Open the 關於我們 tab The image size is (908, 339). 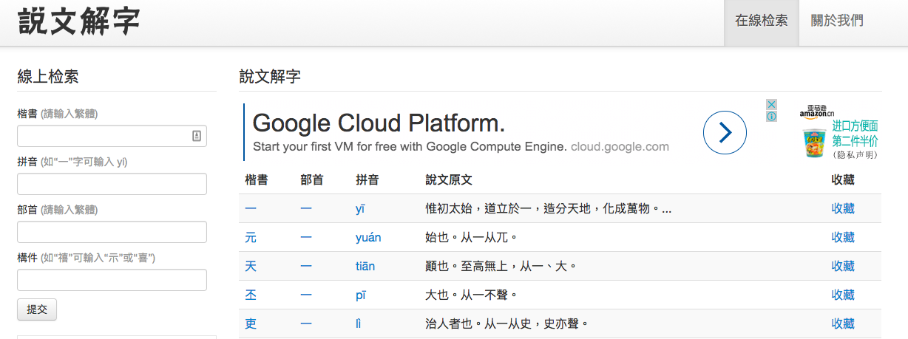click(x=837, y=21)
